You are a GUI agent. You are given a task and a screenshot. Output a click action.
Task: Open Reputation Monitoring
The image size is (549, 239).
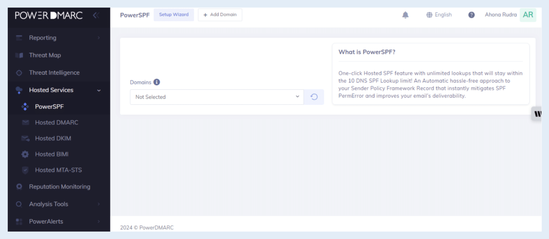point(59,187)
